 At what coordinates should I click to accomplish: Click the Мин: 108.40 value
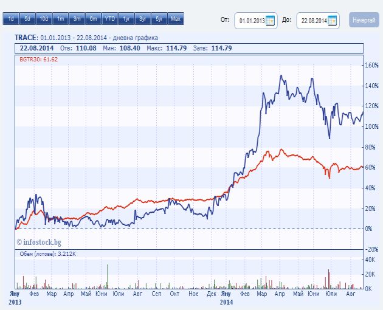[122, 48]
